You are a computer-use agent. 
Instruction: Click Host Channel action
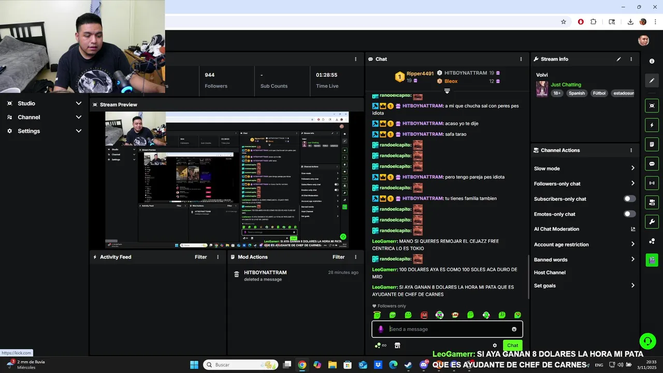[x=550, y=272]
